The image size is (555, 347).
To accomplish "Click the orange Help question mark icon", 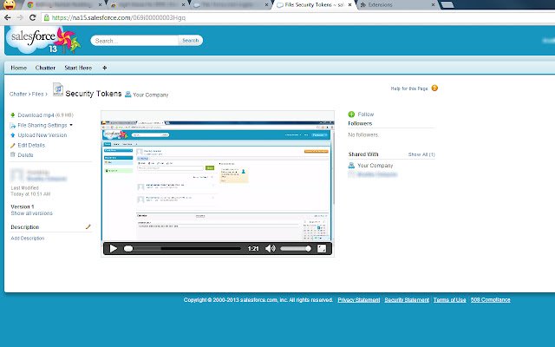I will point(434,88).
